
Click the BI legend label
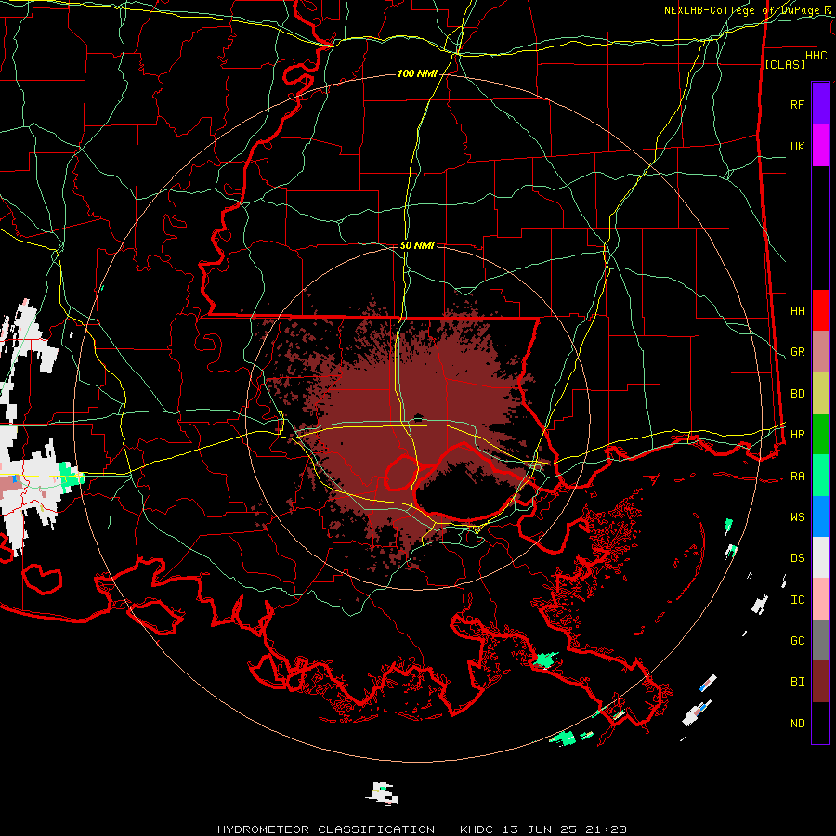[x=797, y=682]
